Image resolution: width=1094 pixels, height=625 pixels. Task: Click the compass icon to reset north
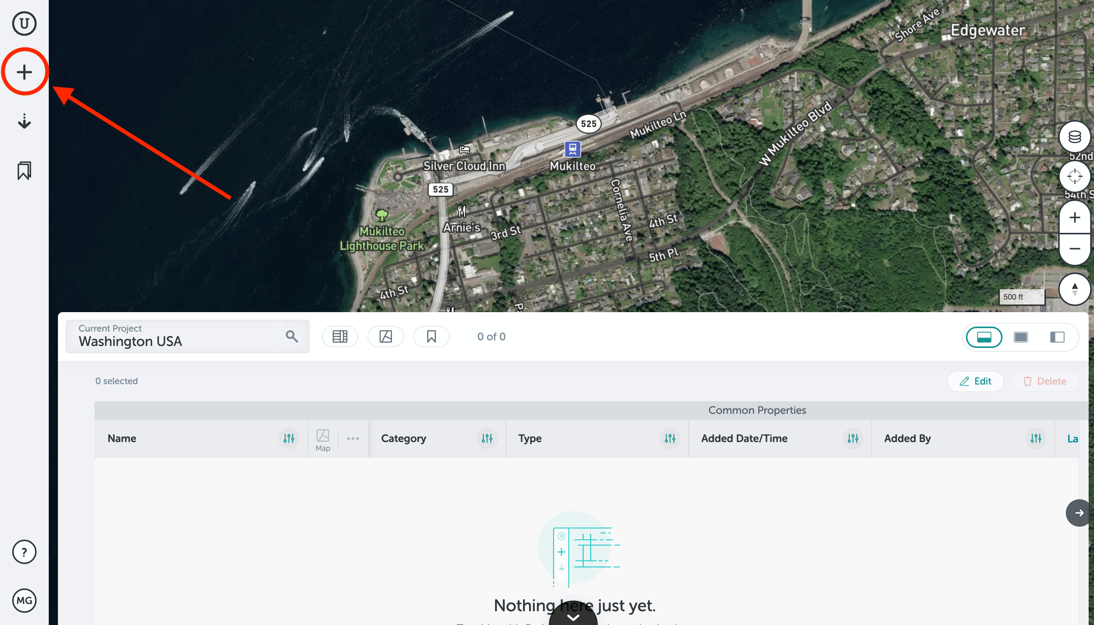tap(1075, 289)
